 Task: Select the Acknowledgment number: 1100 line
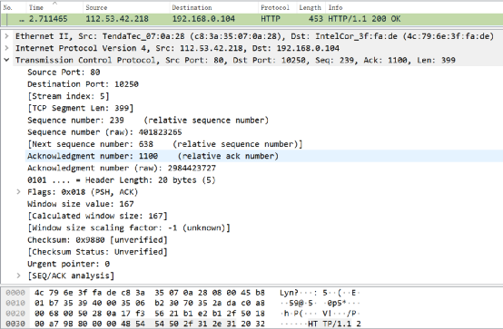click(x=153, y=156)
